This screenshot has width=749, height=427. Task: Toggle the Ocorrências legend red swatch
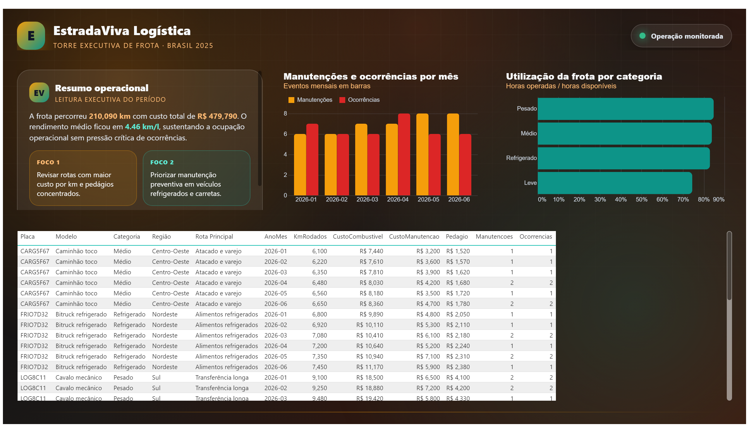click(x=342, y=100)
